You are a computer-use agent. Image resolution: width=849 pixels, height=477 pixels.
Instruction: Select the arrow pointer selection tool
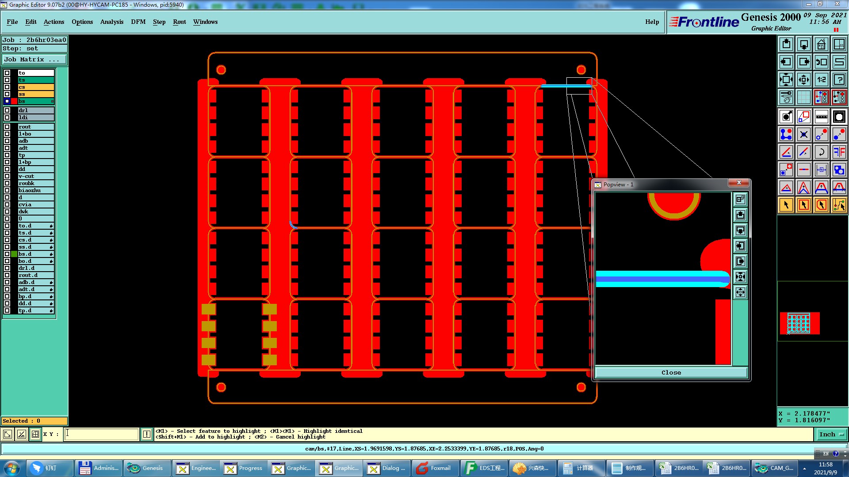click(x=786, y=205)
